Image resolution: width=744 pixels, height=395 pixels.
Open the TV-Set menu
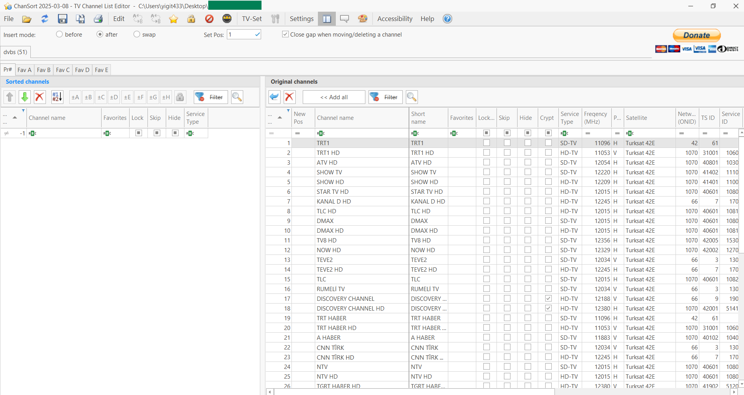coord(252,19)
